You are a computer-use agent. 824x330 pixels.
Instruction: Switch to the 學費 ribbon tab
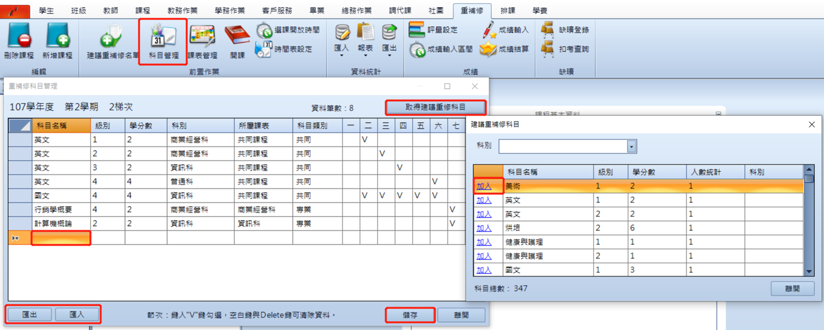[539, 10]
